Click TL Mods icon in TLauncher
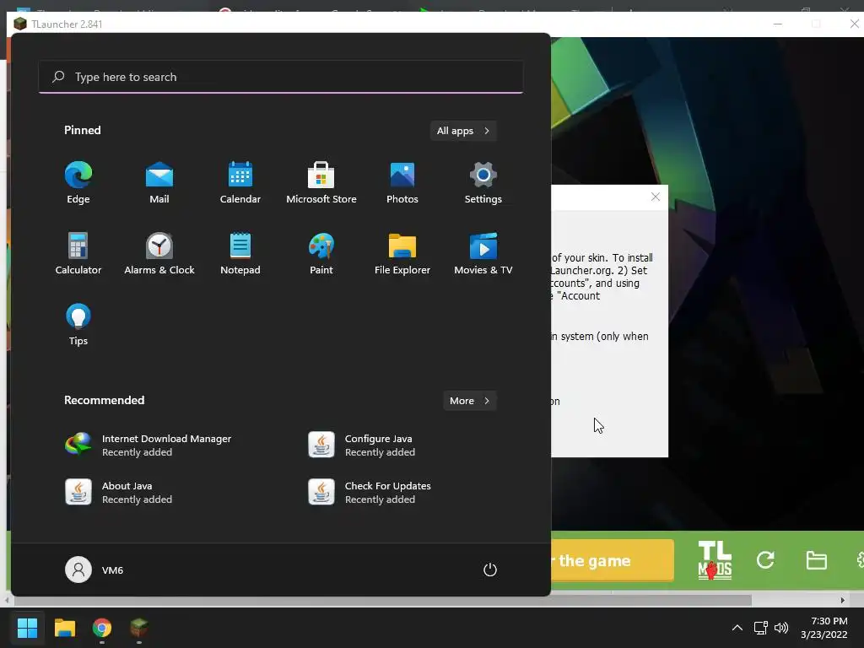Screen dimensions: 864x648 point(715,560)
